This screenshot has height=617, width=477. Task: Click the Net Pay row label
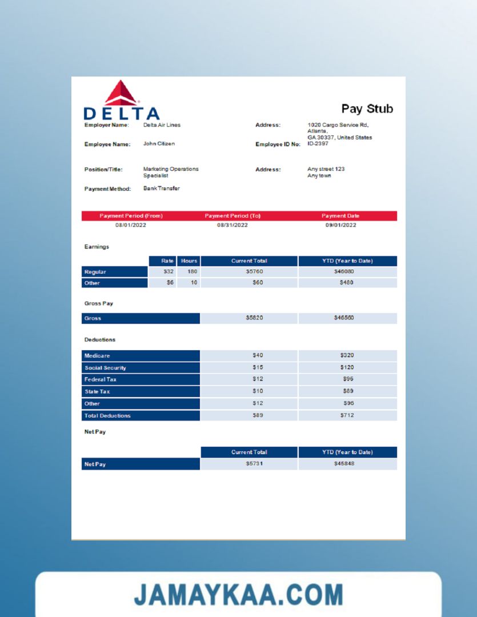[x=95, y=464]
